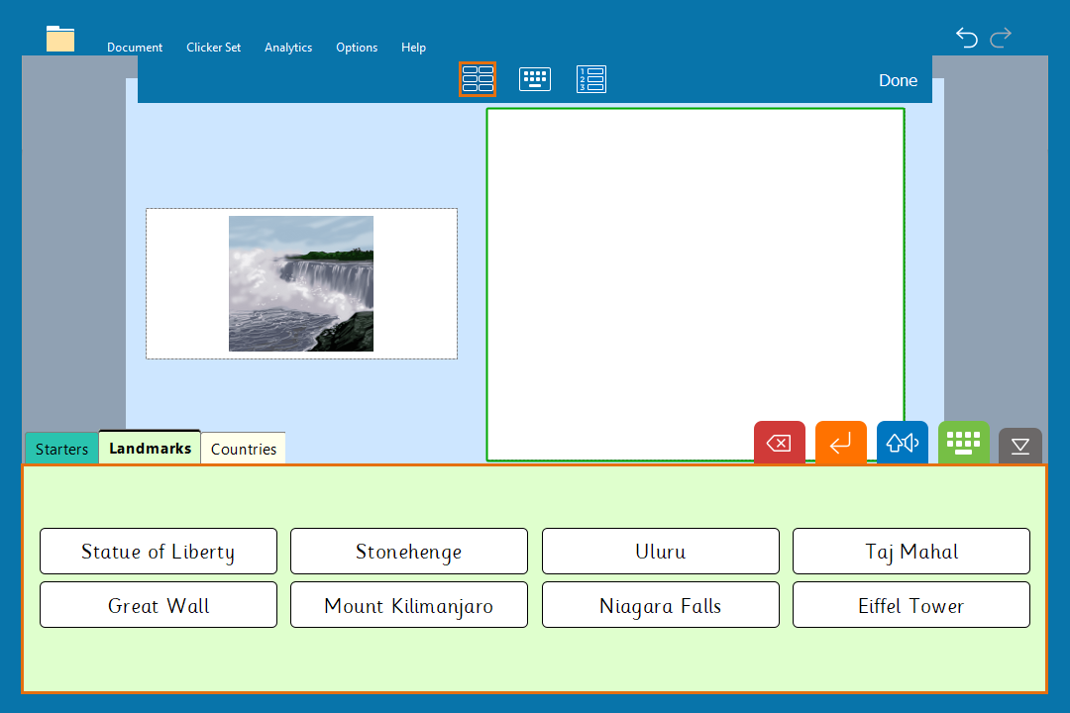Viewport: 1070px width, 713px height.
Task: Click the Done button
Action: (x=898, y=81)
